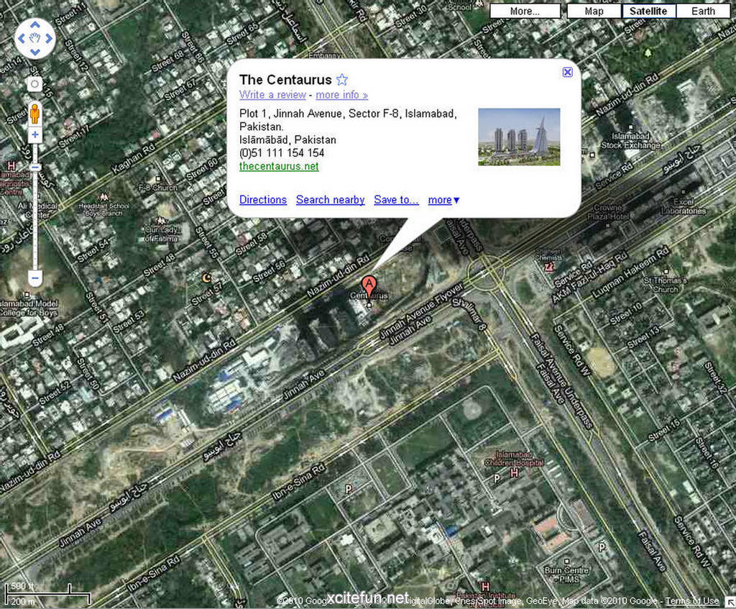This screenshot has height=609, width=736.
Task: Expand the 'more' dropdown in info bubble
Action: (443, 200)
